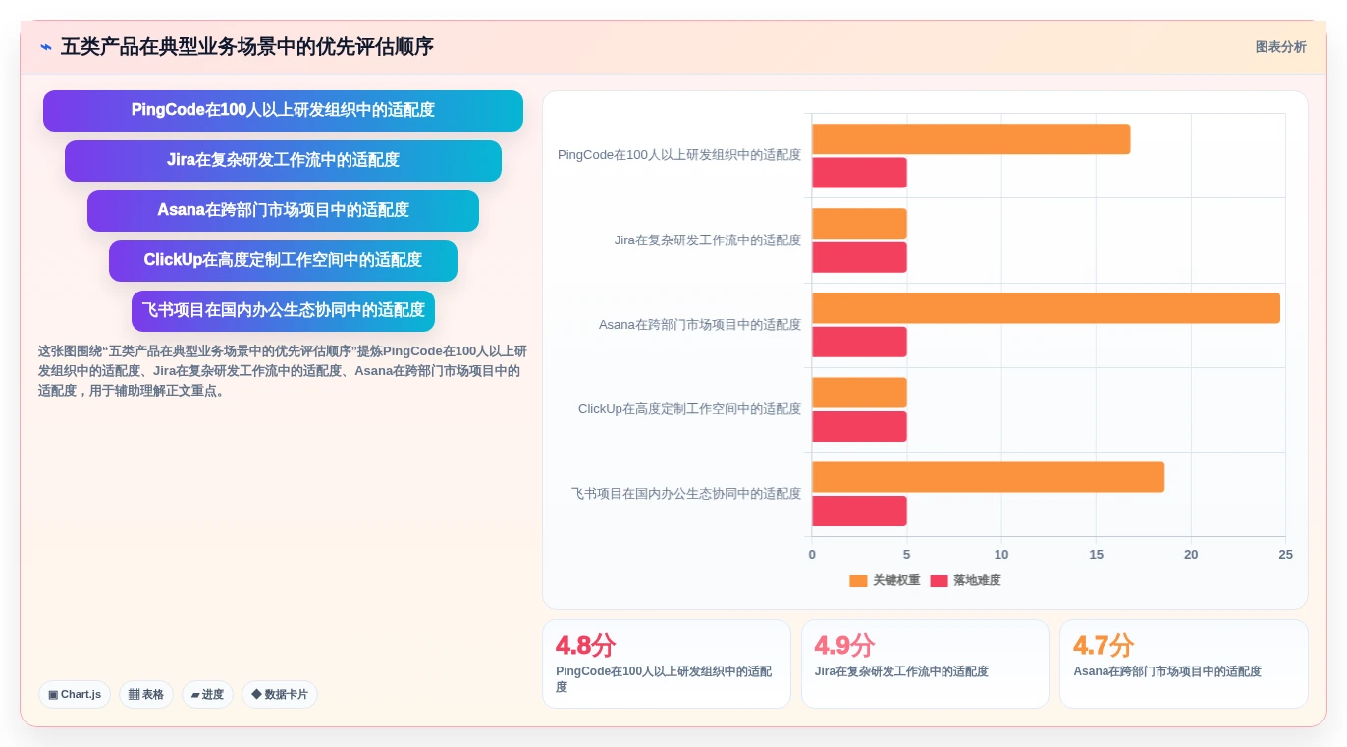Open the 4.9分 Jira score card
This screenshot has width=1347, height=747.
point(925,664)
